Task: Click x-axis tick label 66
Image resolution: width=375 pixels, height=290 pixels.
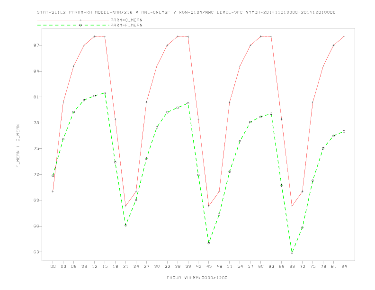Action: tap(282, 266)
